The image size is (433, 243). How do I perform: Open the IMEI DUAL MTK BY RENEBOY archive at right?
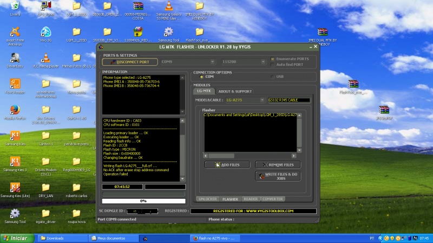pos(323,33)
